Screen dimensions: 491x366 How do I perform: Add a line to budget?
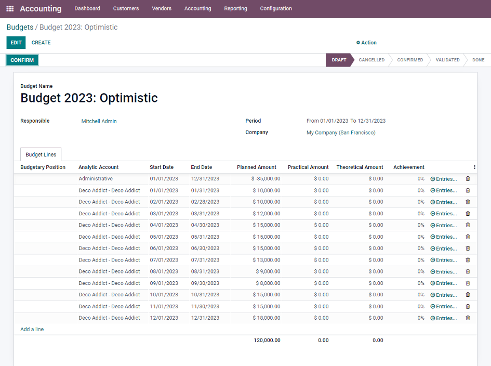32,329
